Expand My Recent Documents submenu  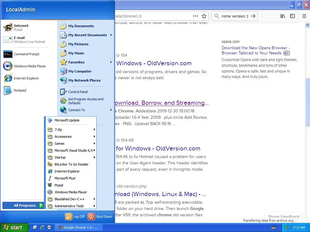(x=86, y=35)
